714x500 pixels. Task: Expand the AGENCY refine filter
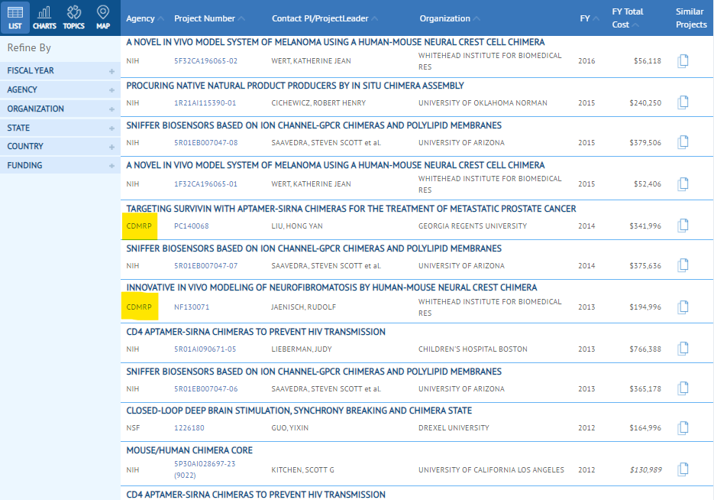[60, 89]
